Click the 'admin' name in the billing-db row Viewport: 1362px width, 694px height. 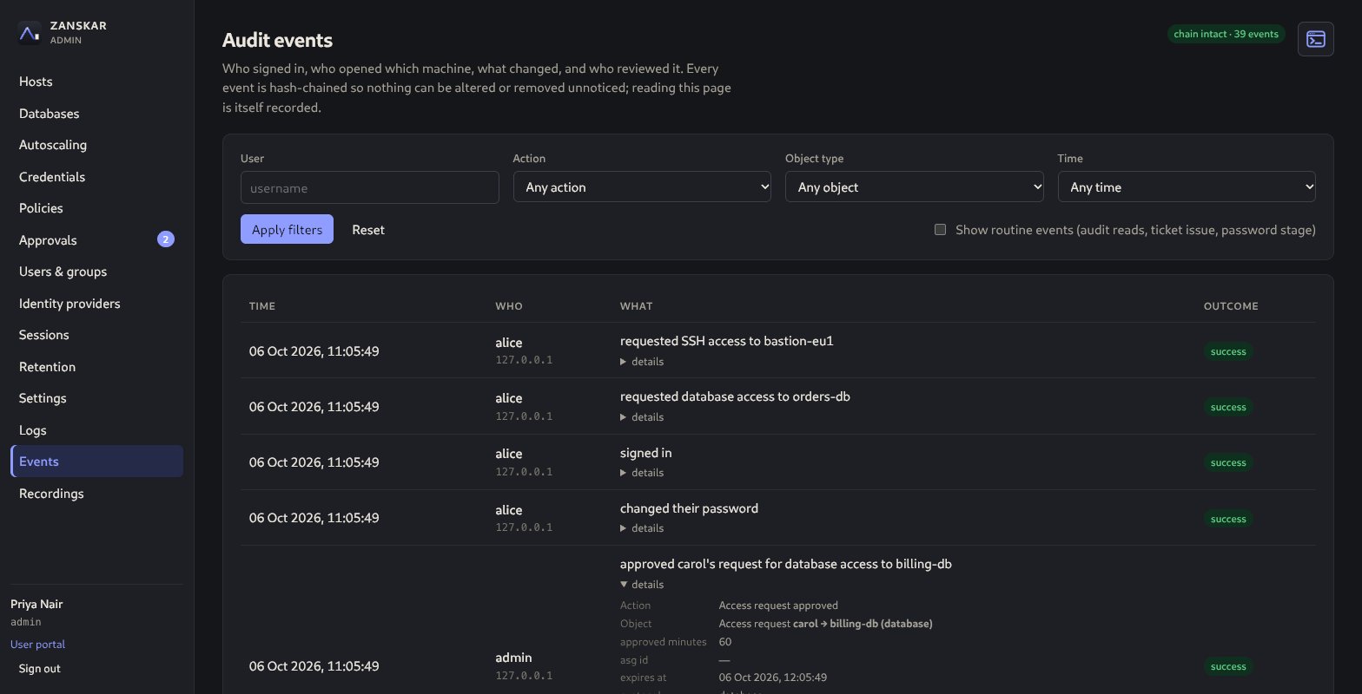[x=513, y=658]
